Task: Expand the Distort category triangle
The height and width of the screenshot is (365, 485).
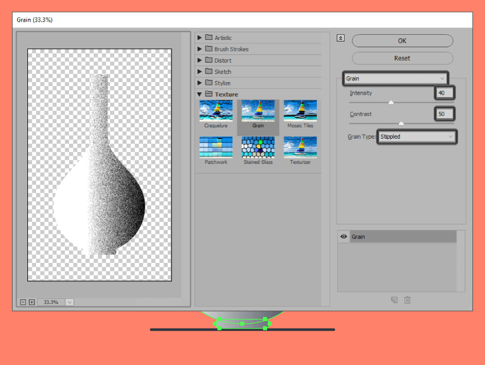Action: (x=200, y=60)
